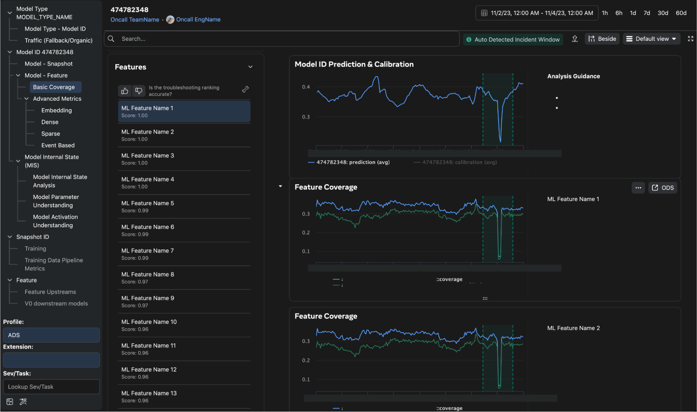Toggle the Beside layout option
Screen dimensions: 697x412
(x=602, y=39)
